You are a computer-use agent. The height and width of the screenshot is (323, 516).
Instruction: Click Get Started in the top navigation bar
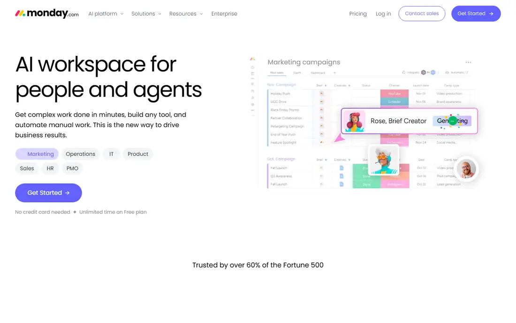point(476,14)
